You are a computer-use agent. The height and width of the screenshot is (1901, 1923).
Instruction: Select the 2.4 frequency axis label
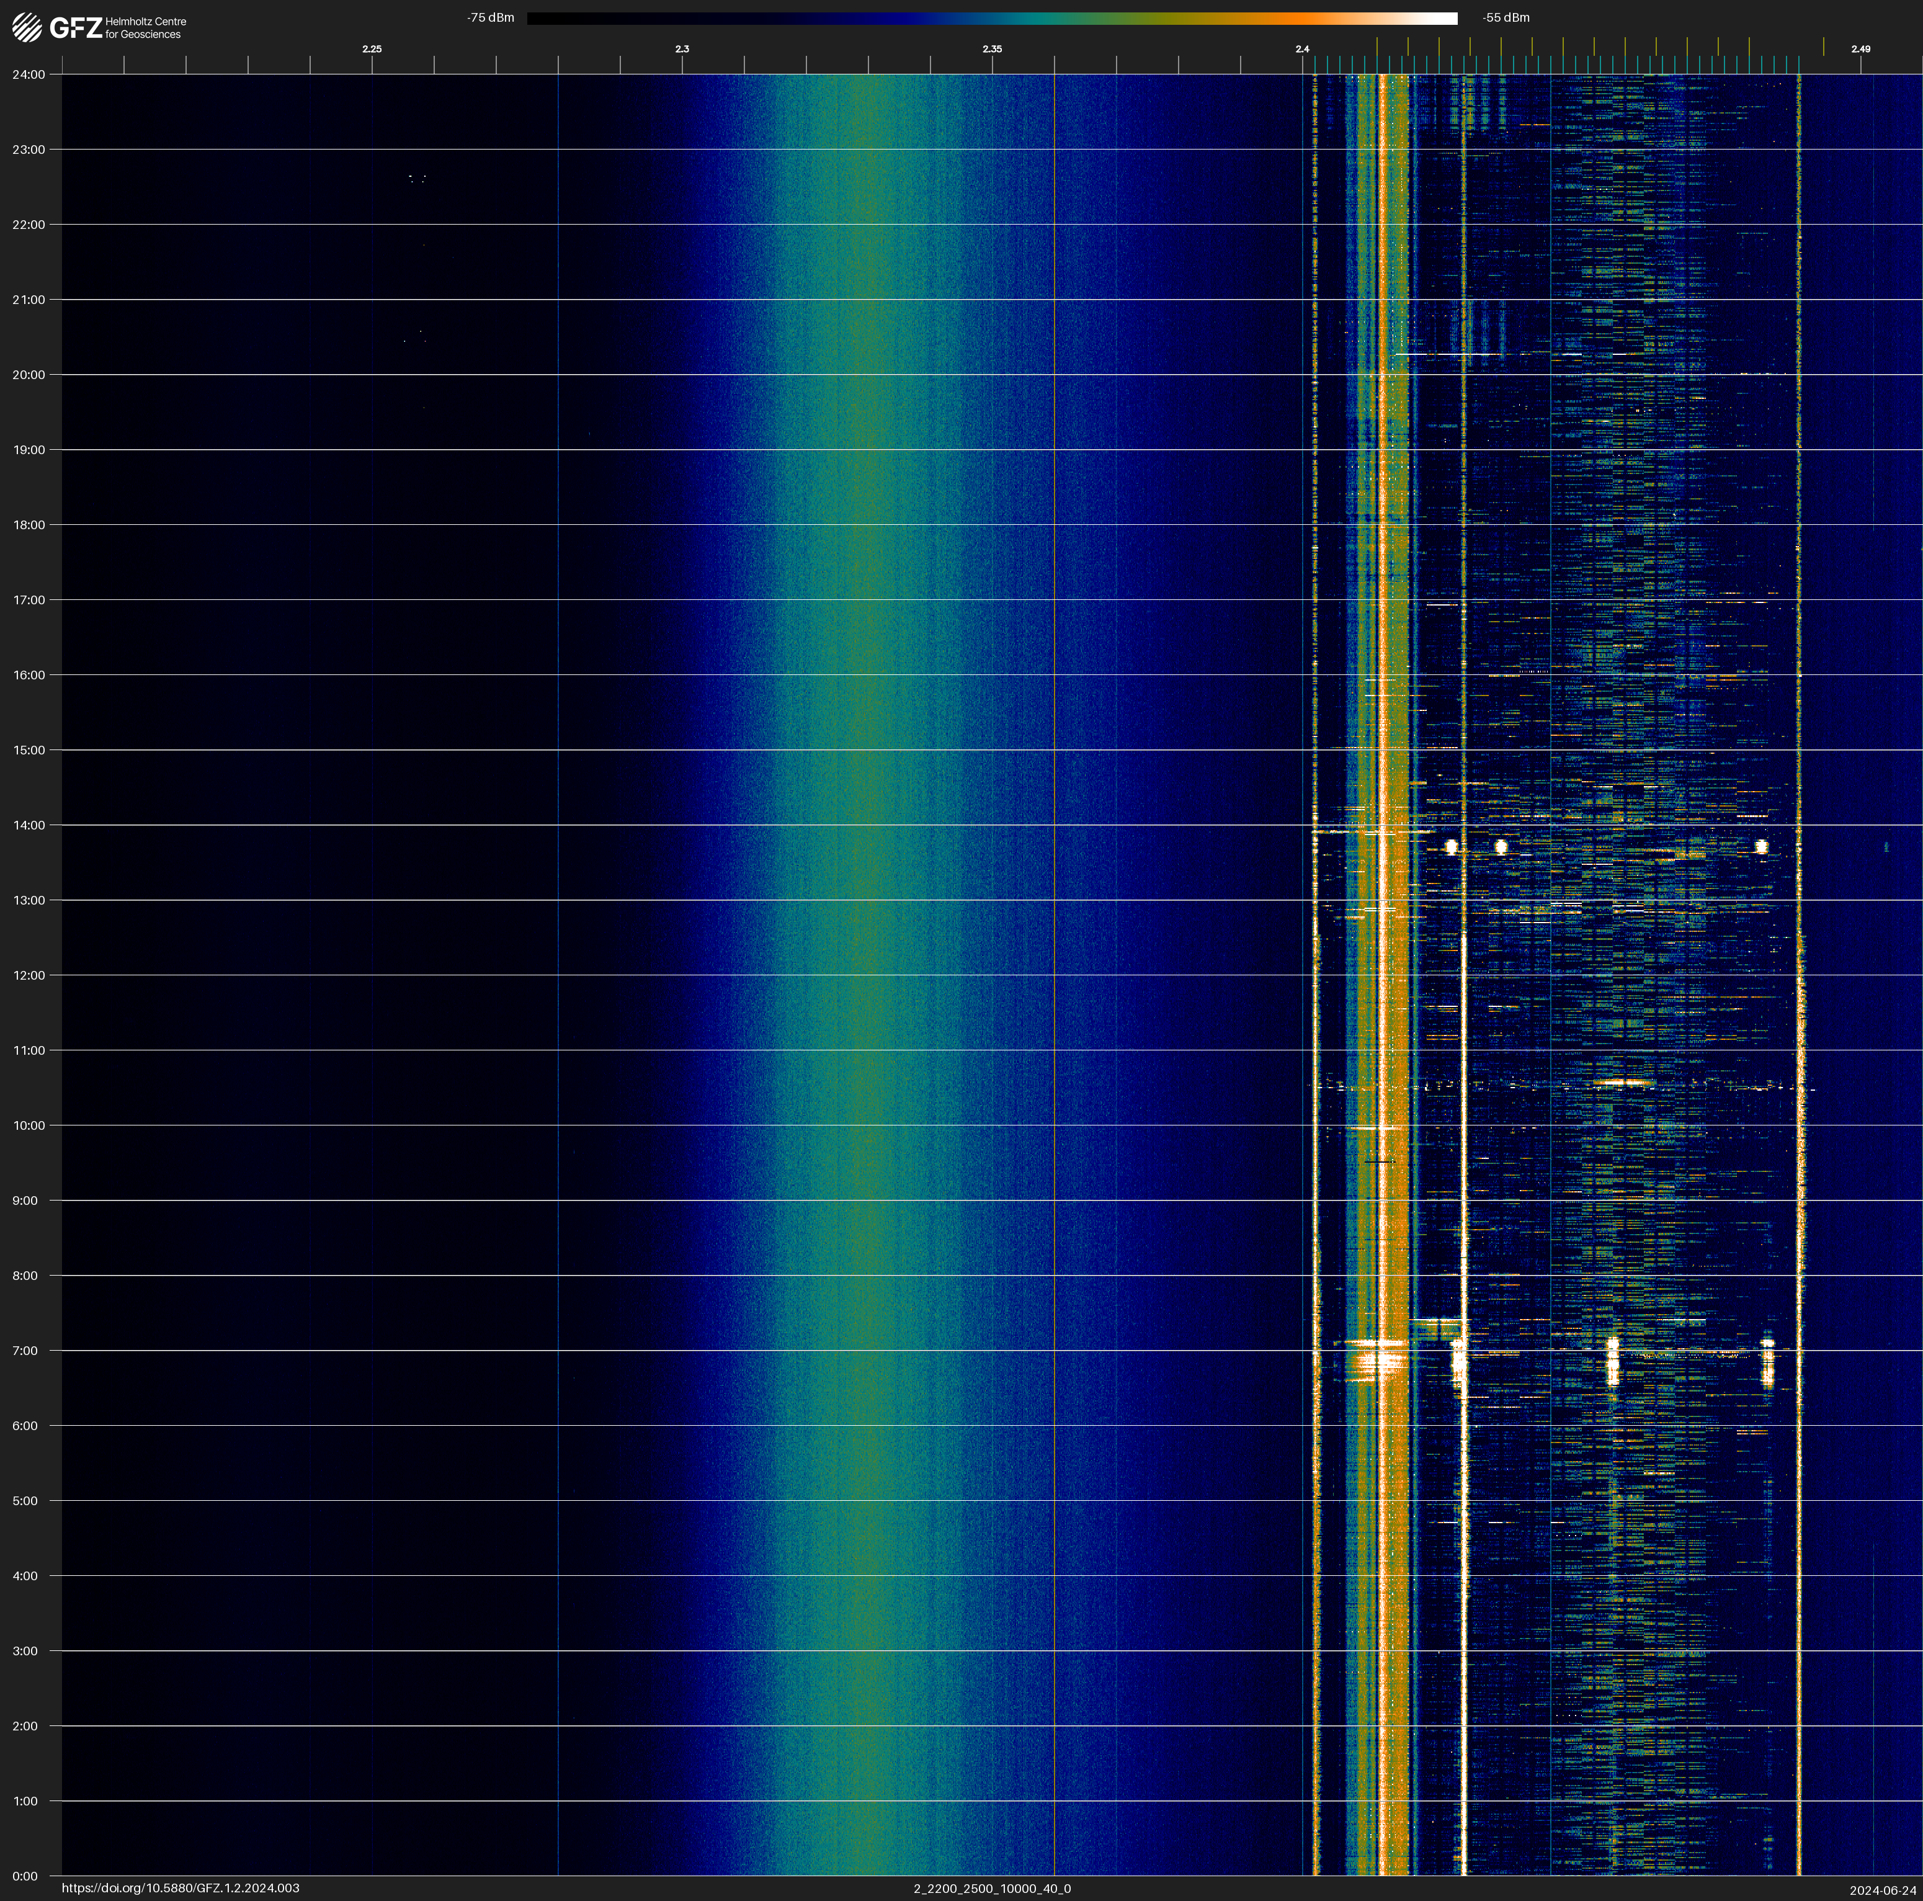pos(1302,49)
